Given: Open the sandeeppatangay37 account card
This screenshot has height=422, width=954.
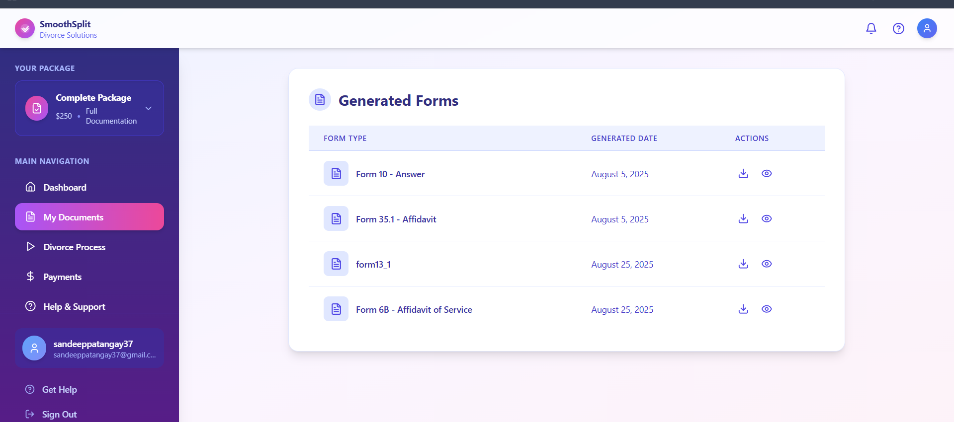Looking at the screenshot, I should (89, 348).
